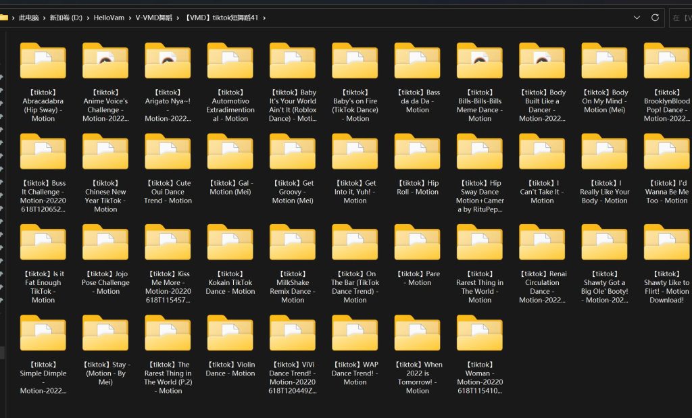Open the Chinese New Year TikTok folder

[x=105, y=153]
